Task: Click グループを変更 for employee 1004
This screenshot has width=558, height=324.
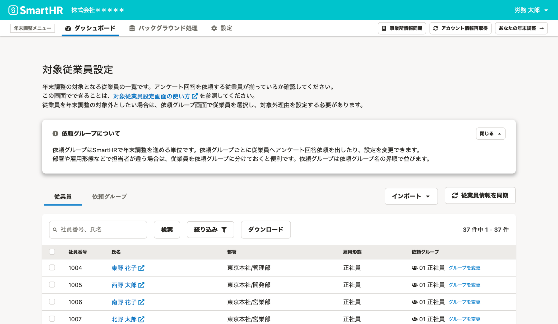Action: click(x=464, y=268)
